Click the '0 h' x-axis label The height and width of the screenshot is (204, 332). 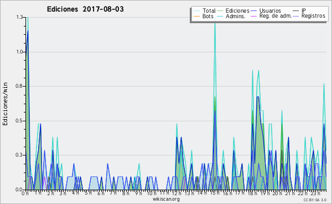click(x=25, y=193)
